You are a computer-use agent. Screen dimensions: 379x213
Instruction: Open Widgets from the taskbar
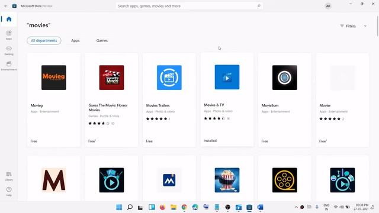(152, 207)
